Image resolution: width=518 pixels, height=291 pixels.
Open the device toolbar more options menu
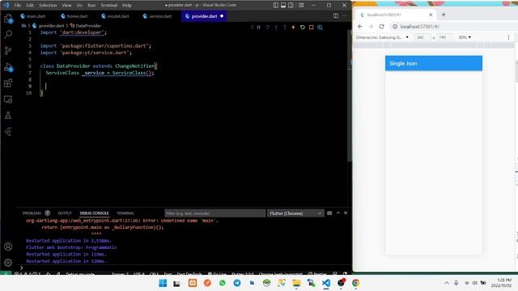508,37
